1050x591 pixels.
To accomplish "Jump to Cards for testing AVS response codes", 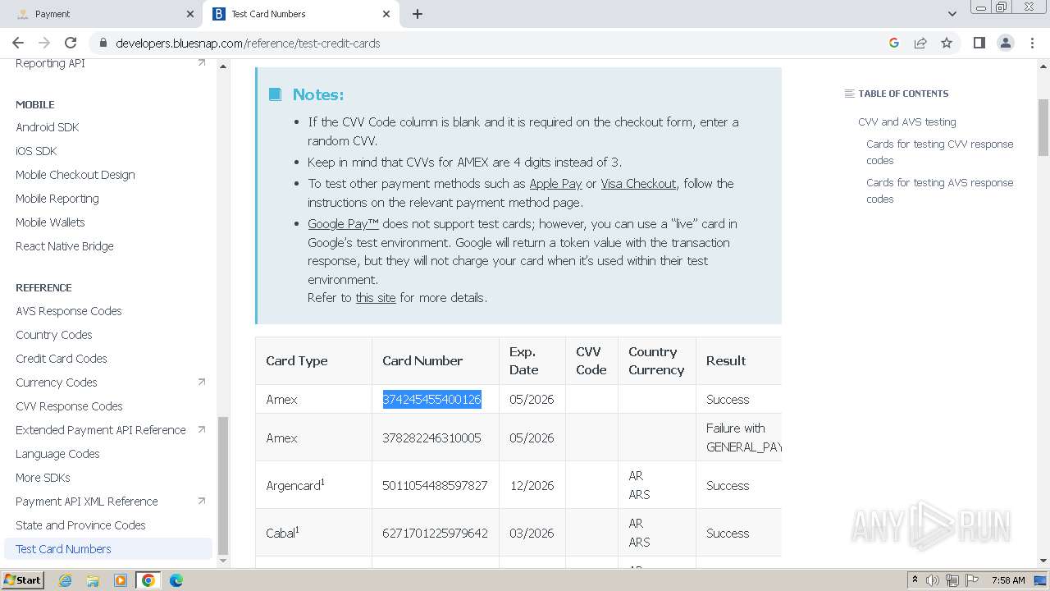I will click(940, 190).
